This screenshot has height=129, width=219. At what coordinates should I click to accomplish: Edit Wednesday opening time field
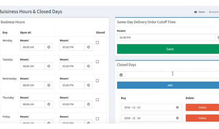point(33,85)
